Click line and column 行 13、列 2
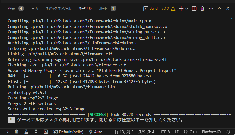 [x=124, y=132]
